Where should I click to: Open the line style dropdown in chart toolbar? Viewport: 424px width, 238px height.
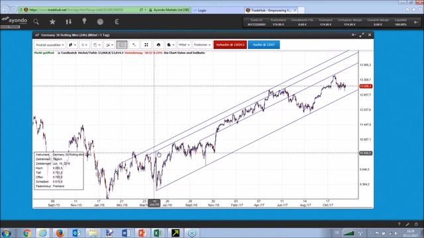[85, 45]
